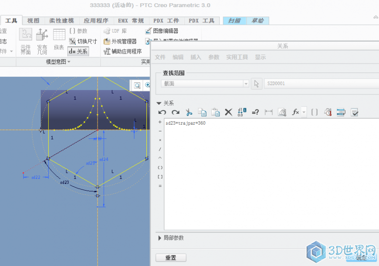The image size is (379, 266).
Task: Evaluate expression with =? icon
Action: tap(255, 112)
